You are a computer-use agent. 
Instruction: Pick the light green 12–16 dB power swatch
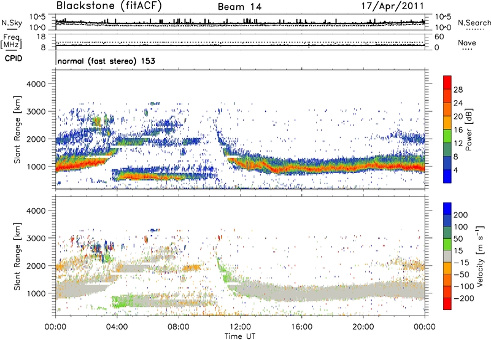pyautogui.click(x=447, y=136)
